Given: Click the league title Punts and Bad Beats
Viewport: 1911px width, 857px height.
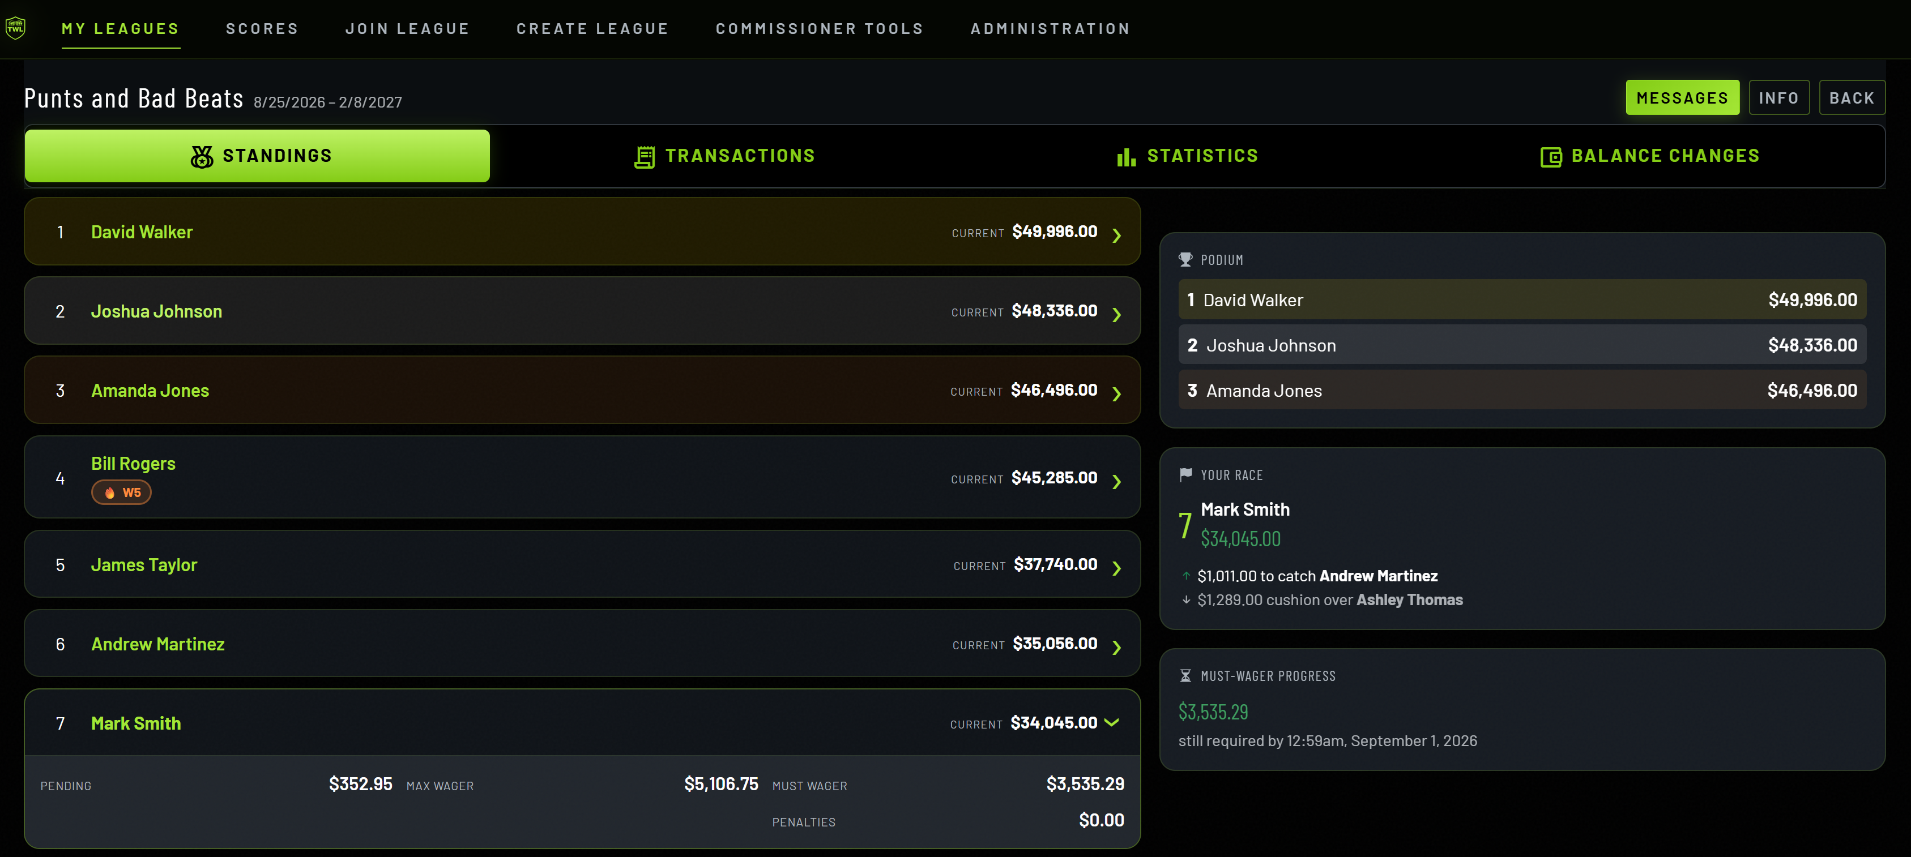Looking at the screenshot, I should pos(134,98).
